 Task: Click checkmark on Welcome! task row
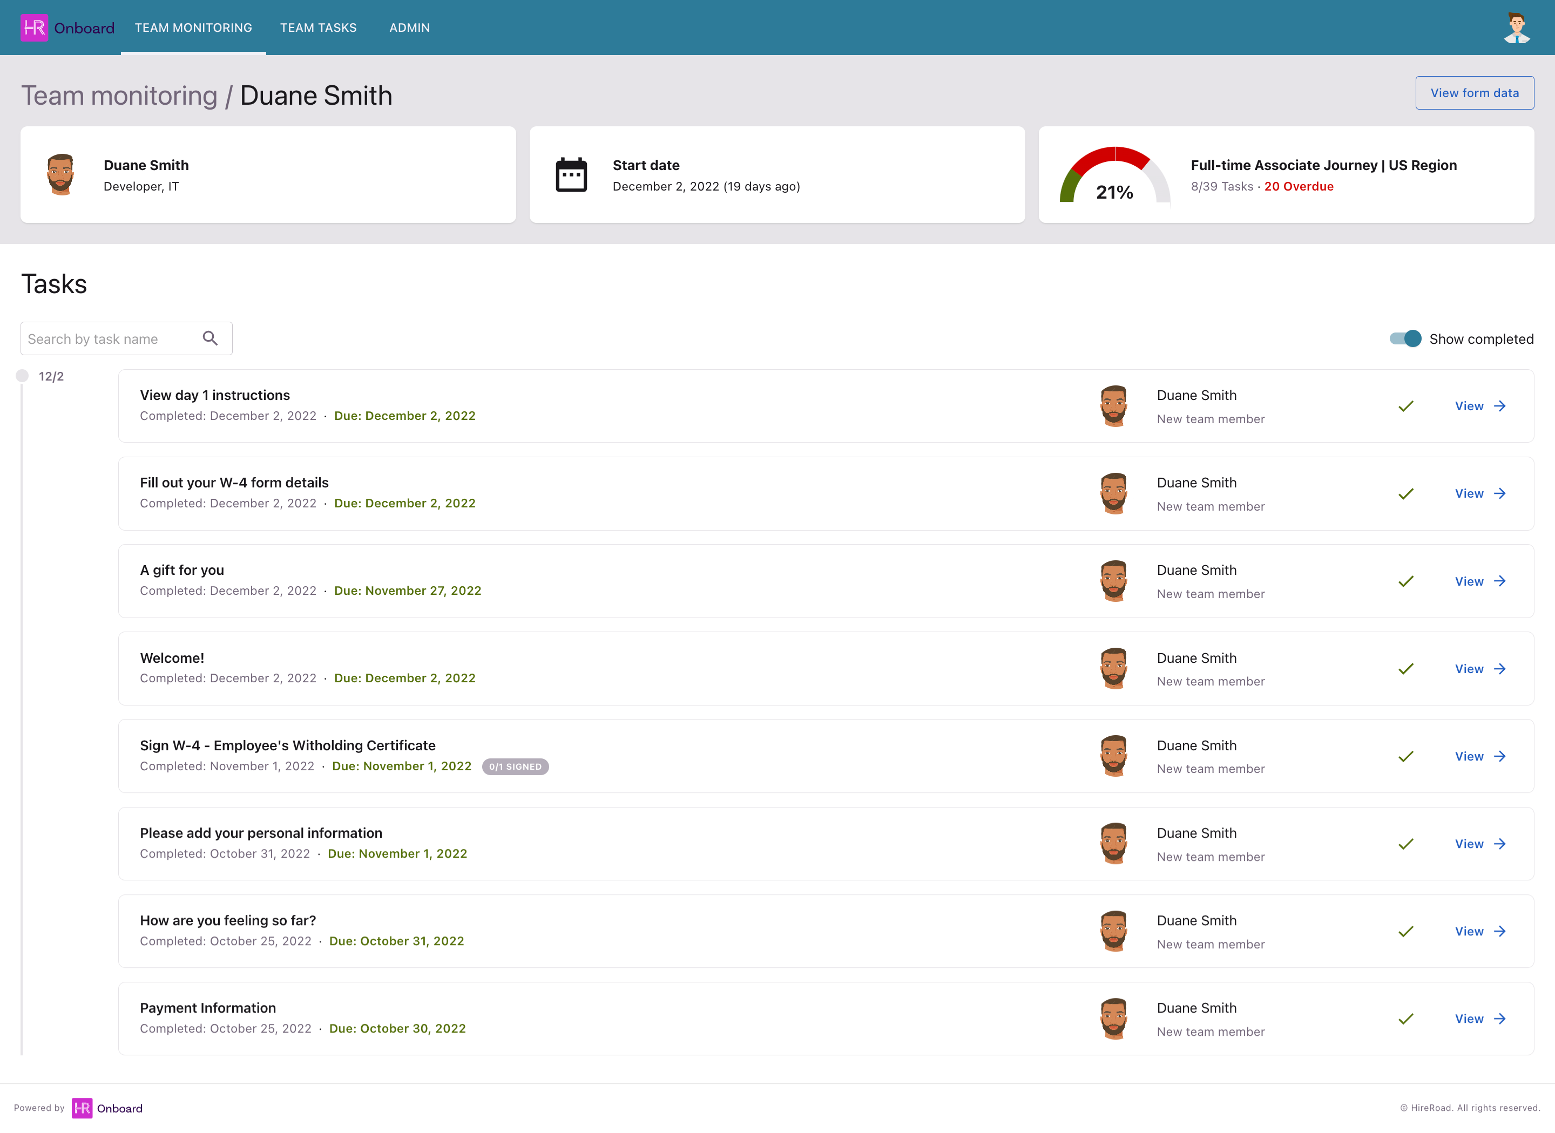(x=1405, y=669)
